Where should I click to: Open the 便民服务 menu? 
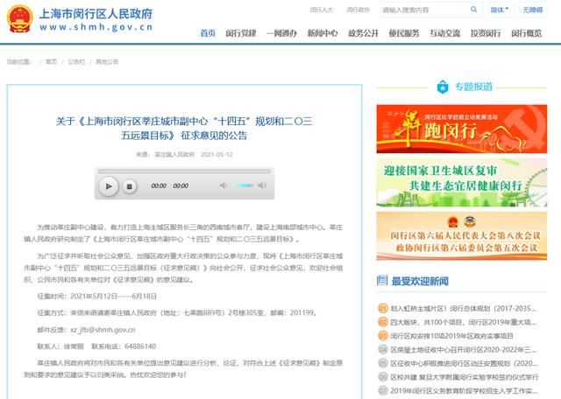coord(404,33)
